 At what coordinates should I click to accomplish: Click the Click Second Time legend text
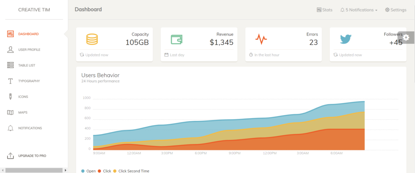(x=134, y=171)
